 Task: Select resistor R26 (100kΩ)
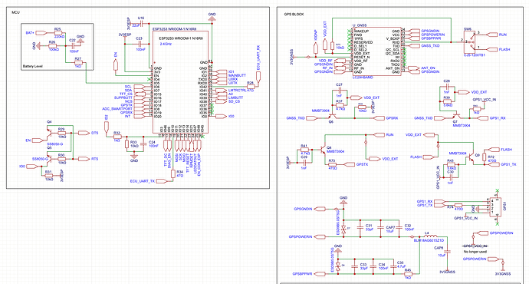click(x=53, y=45)
